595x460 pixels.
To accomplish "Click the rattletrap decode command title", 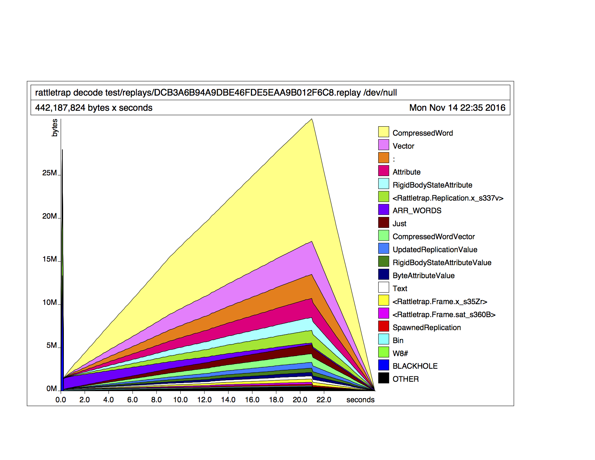I will tap(216, 93).
